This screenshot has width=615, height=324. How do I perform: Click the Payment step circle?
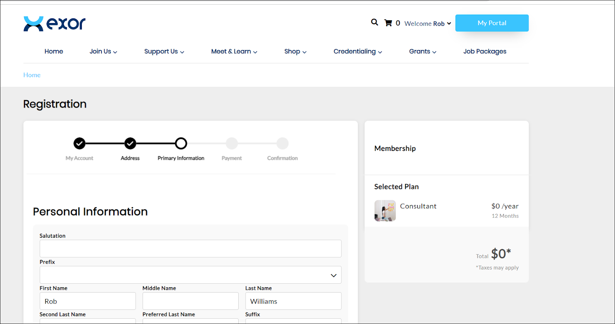pyautogui.click(x=232, y=144)
